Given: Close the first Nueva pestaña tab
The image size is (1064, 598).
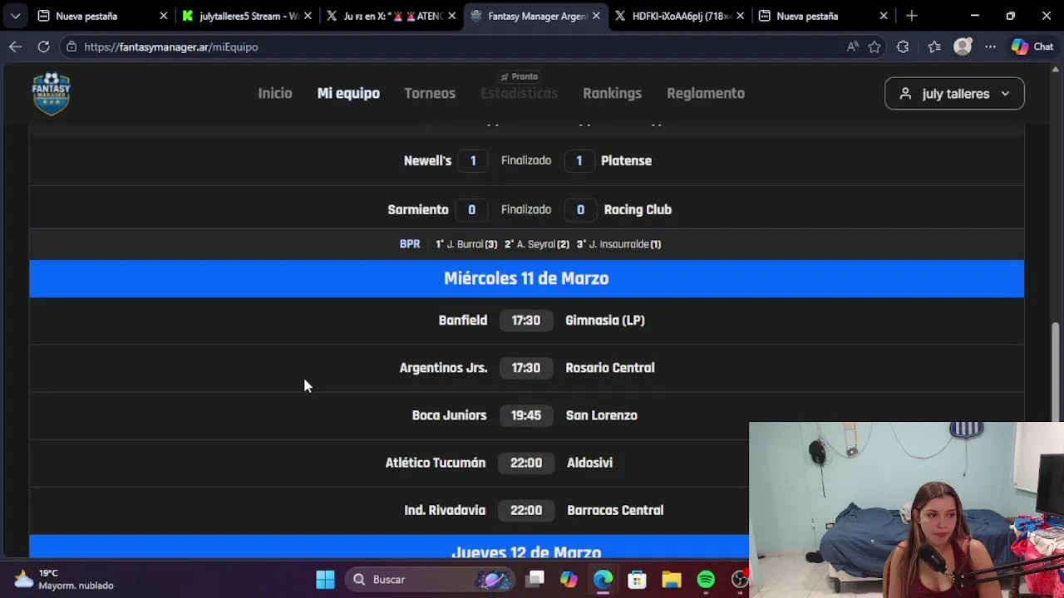Looking at the screenshot, I should [163, 16].
